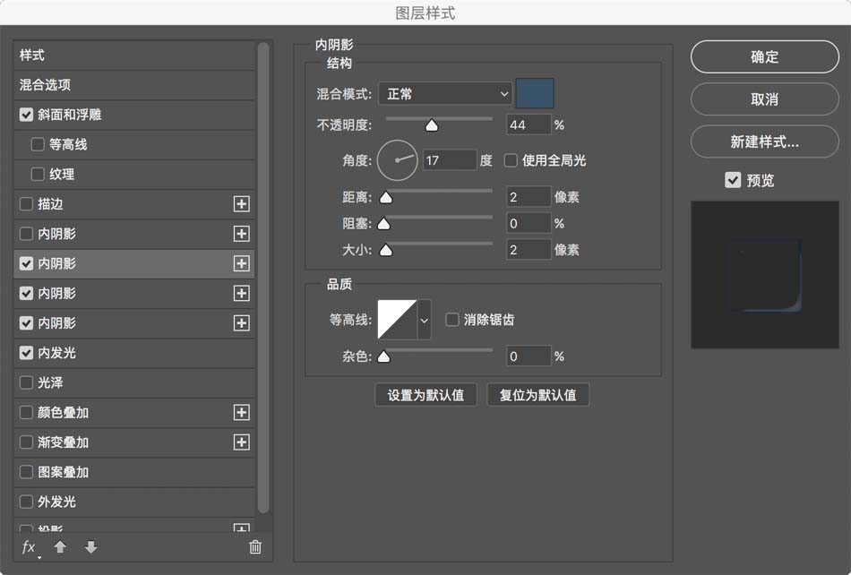Image resolution: width=851 pixels, height=575 pixels.
Task: Click the style preview thumbnail
Action: pyautogui.click(x=765, y=275)
